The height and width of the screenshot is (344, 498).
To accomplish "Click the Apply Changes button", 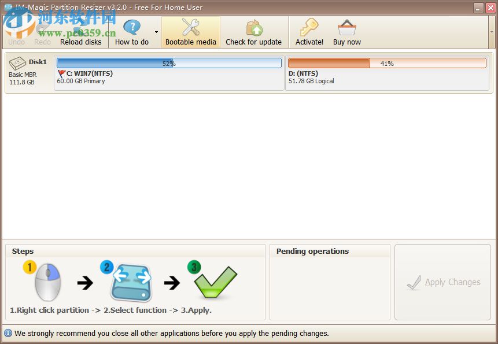I will [442, 282].
